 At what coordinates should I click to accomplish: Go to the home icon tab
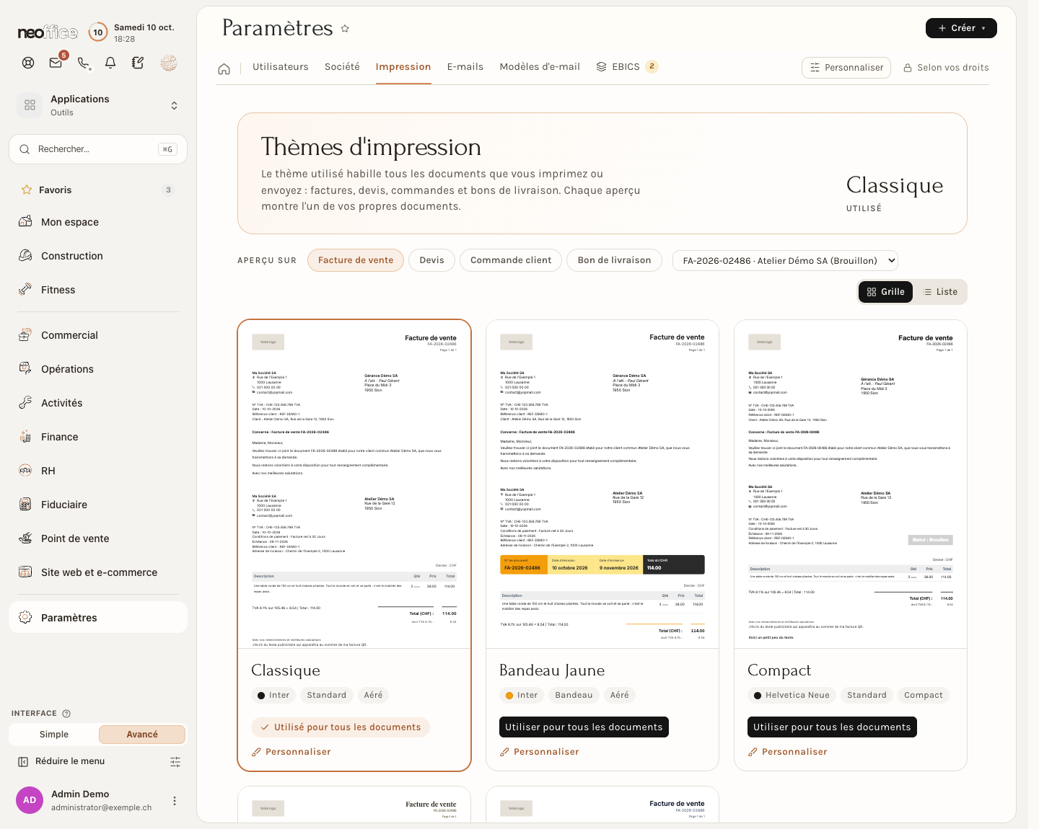pyautogui.click(x=224, y=68)
